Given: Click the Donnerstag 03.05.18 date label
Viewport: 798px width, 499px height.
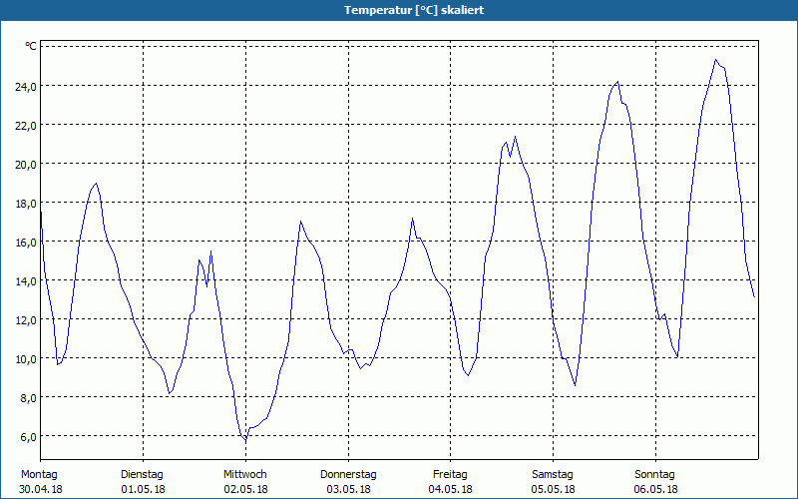Looking at the screenshot, I should [348, 482].
